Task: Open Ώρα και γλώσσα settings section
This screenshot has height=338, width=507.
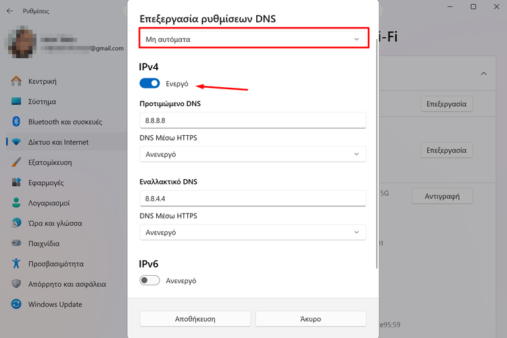Action: pos(55,223)
